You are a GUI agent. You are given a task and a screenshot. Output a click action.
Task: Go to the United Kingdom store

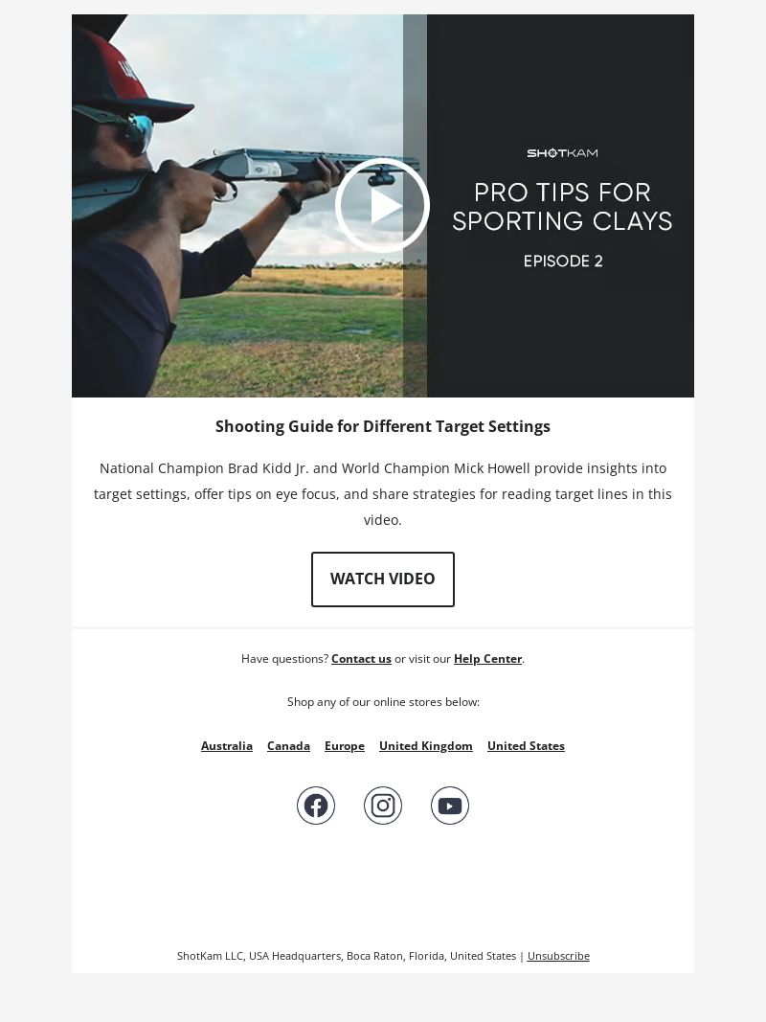tap(426, 745)
